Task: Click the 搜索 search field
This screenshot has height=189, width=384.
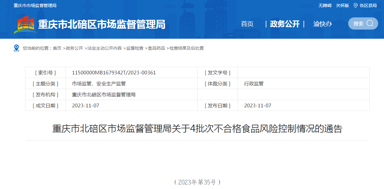Action: click(359, 24)
